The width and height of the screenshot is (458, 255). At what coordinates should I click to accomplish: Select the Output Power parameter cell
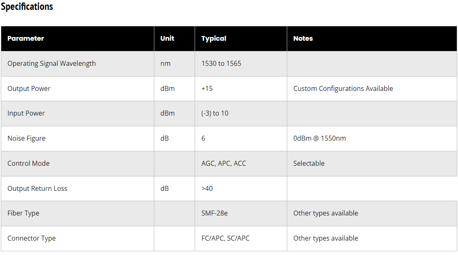click(29, 89)
